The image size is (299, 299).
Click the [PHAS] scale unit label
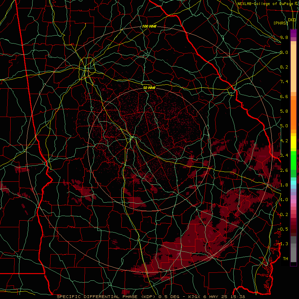click(281, 23)
